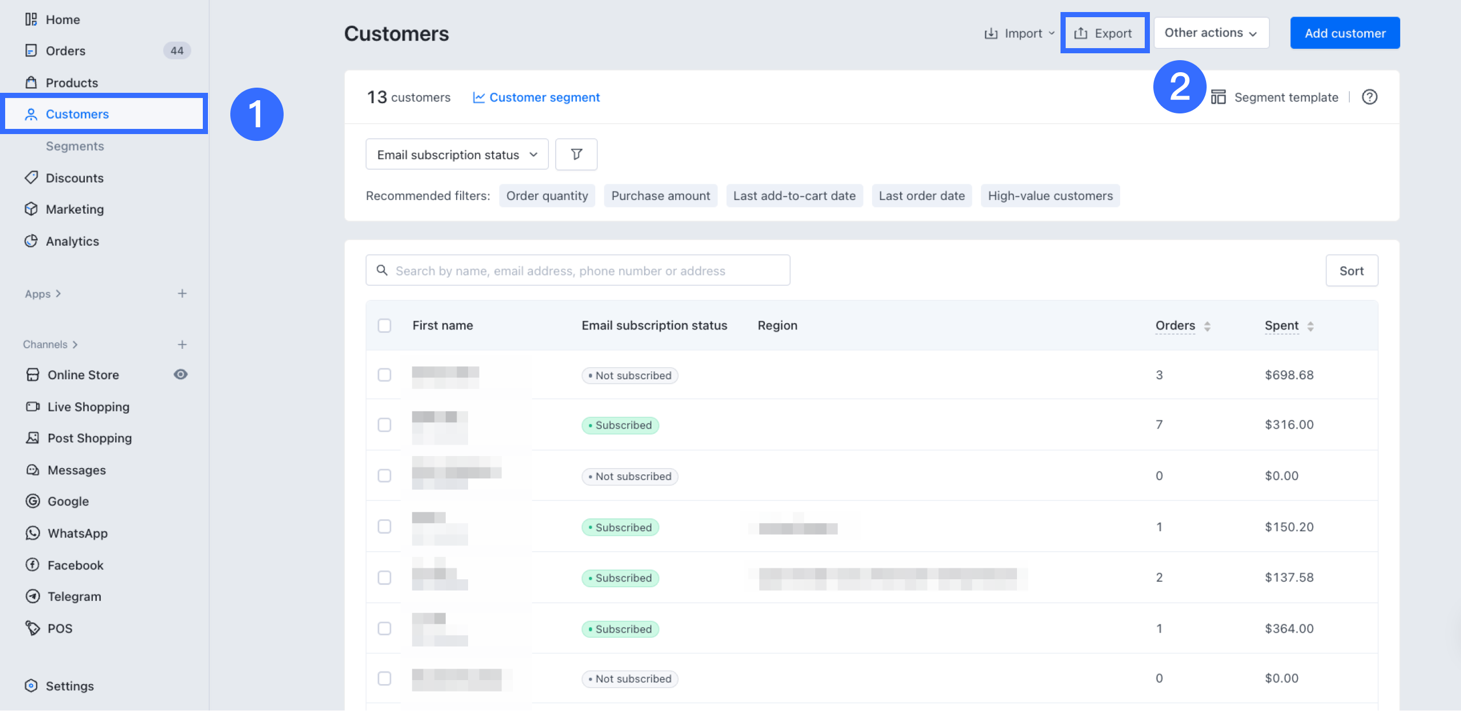This screenshot has height=711, width=1461.
Task: Toggle Online Store eye visibility icon
Action: click(x=180, y=375)
